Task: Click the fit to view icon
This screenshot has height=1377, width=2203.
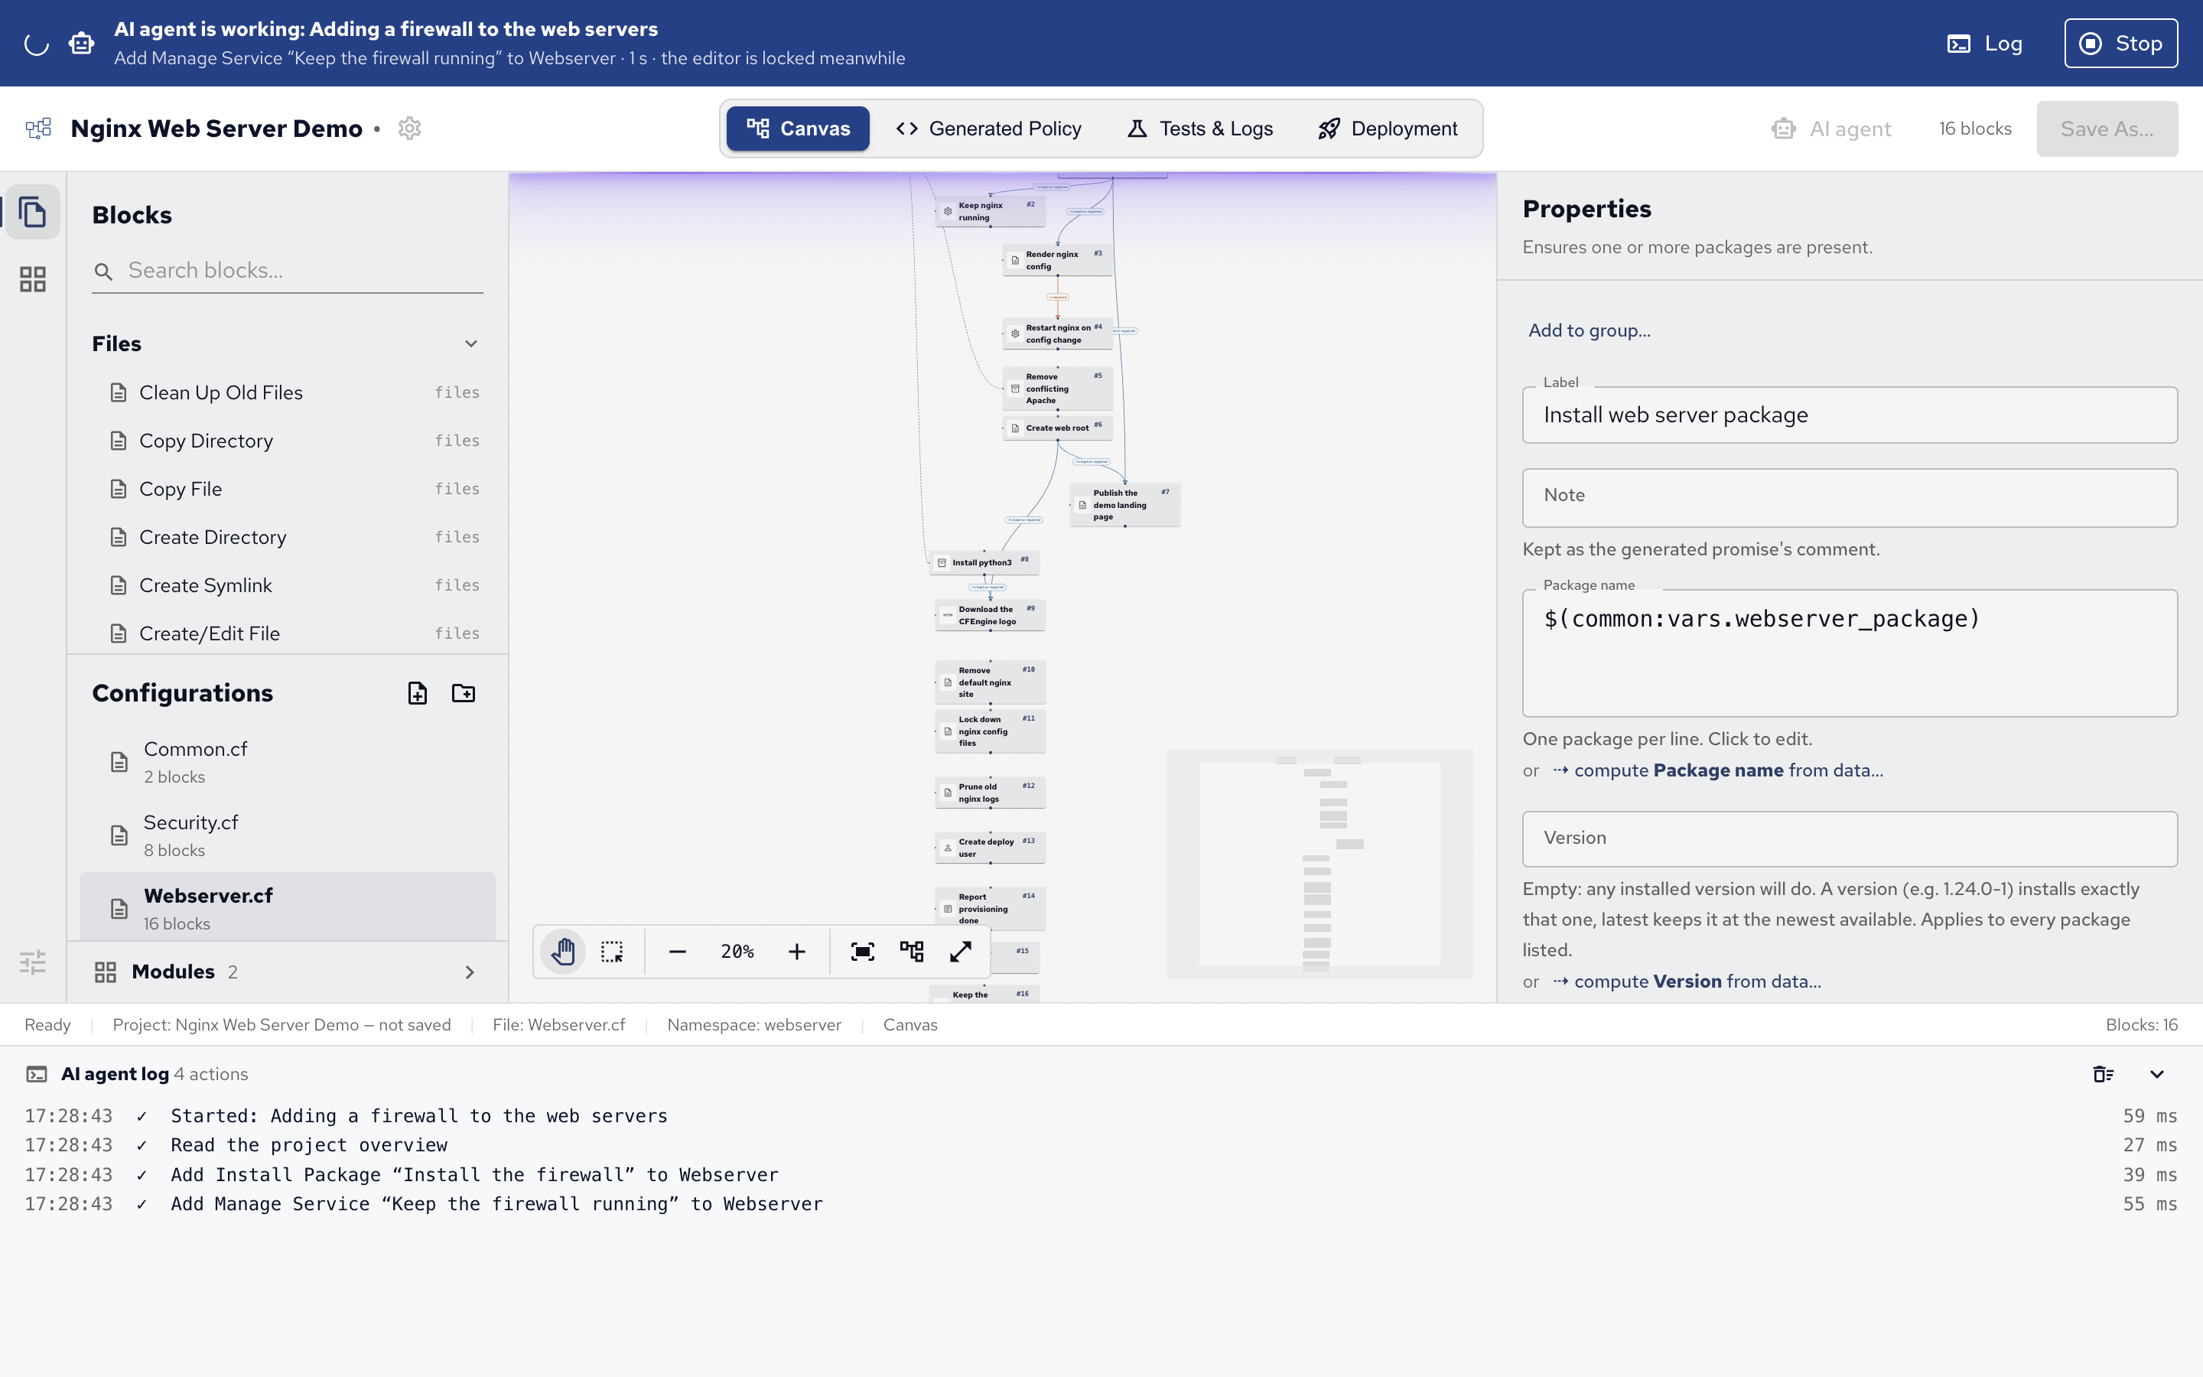Action: click(x=862, y=952)
